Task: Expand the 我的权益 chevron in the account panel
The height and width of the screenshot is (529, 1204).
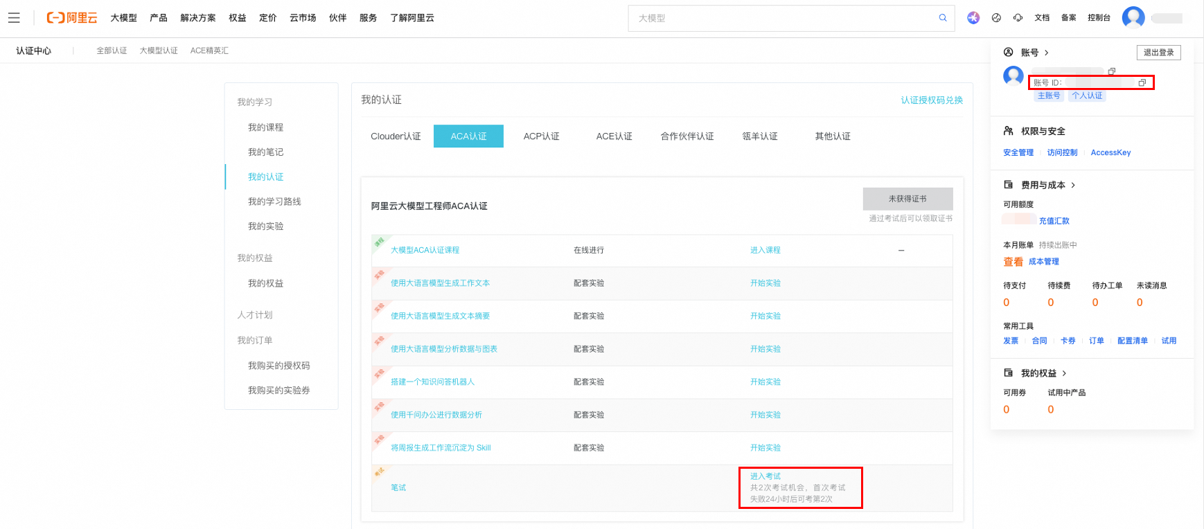Action: [x=1064, y=373]
